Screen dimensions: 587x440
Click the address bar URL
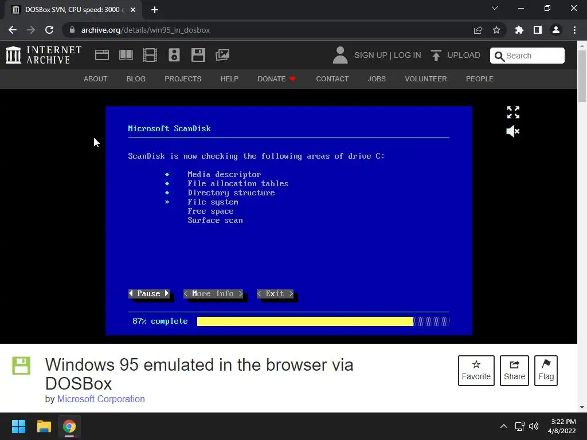pos(146,30)
